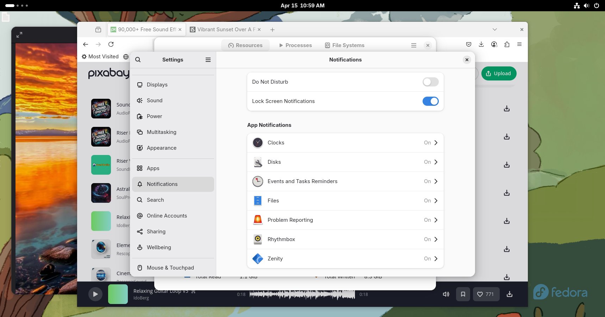Like the track with 771 likes
This screenshot has width=605, height=317.
coord(486,294)
